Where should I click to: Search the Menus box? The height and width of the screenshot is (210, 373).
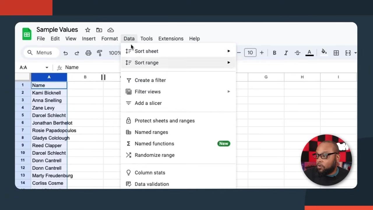coord(41,53)
